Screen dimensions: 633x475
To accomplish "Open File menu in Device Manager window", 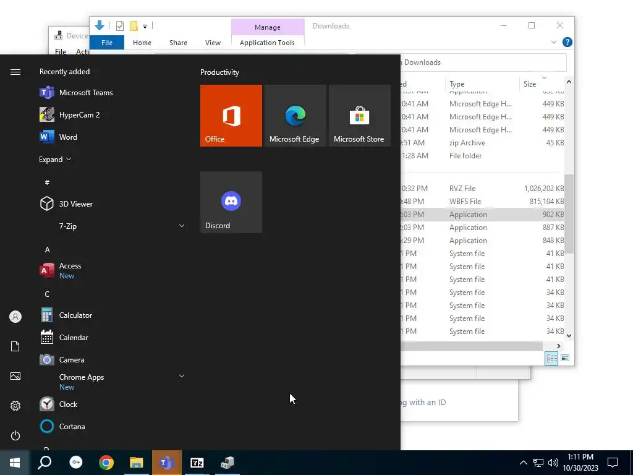I will click(61, 51).
